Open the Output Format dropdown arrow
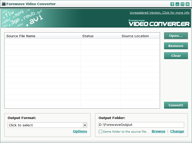The height and width of the screenshot is (143, 192). (x=85, y=125)
